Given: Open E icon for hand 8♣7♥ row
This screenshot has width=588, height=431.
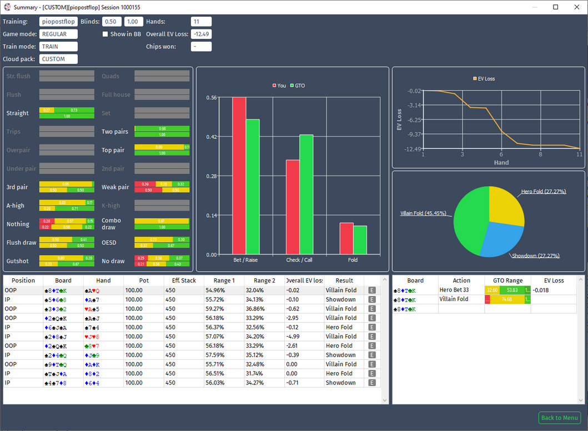Looking at the screenshot, I should tap(371, 346).
